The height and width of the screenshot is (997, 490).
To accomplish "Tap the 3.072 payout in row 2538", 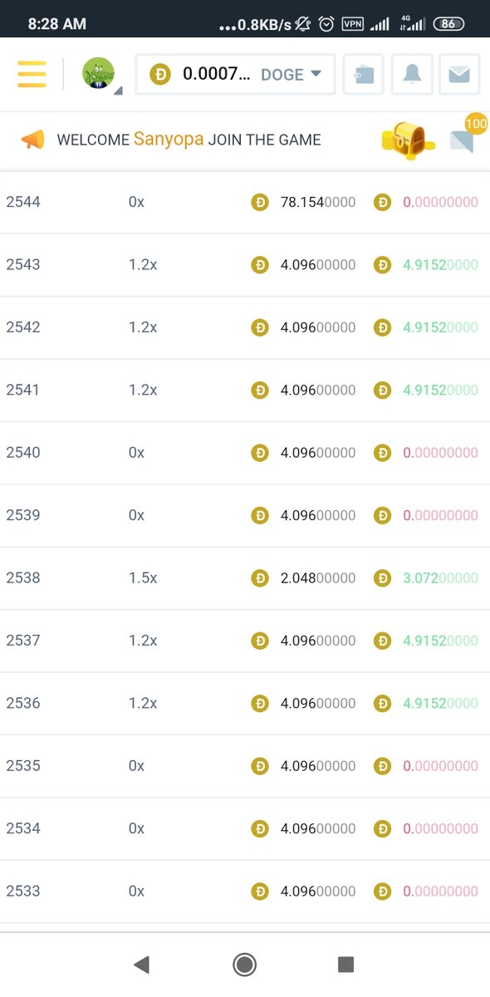I will coord(441,578).
